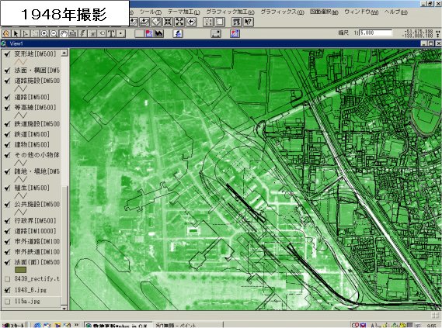
Task: Click the tag-shaped button in upper toolbar
Action: coord(156,22)
